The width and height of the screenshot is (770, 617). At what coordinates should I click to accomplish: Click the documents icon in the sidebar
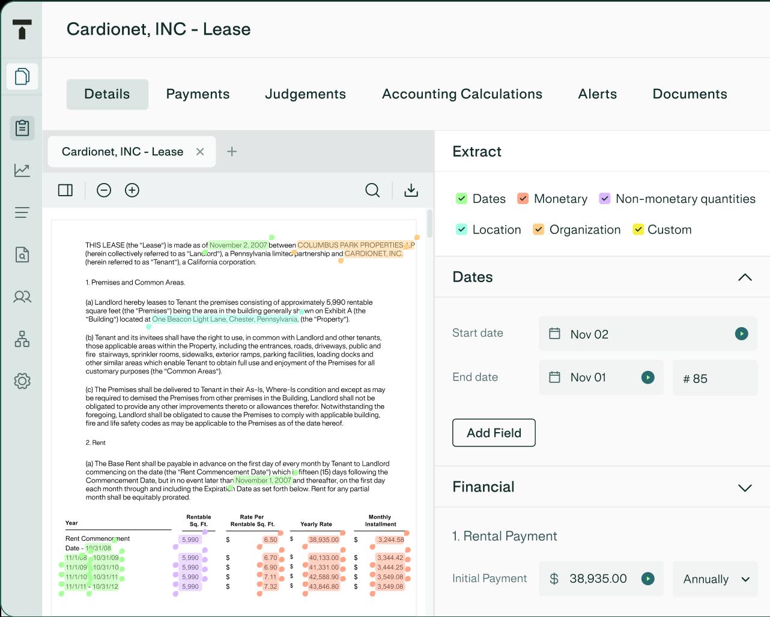coord(22,77)
